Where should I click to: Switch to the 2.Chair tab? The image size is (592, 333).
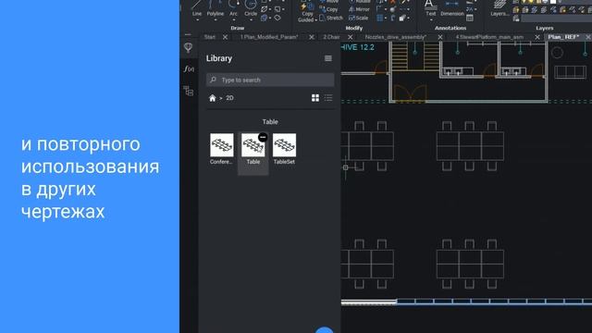[x=331, y=37]
